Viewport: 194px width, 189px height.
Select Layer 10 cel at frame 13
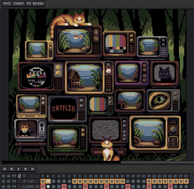tap(106, 186)
